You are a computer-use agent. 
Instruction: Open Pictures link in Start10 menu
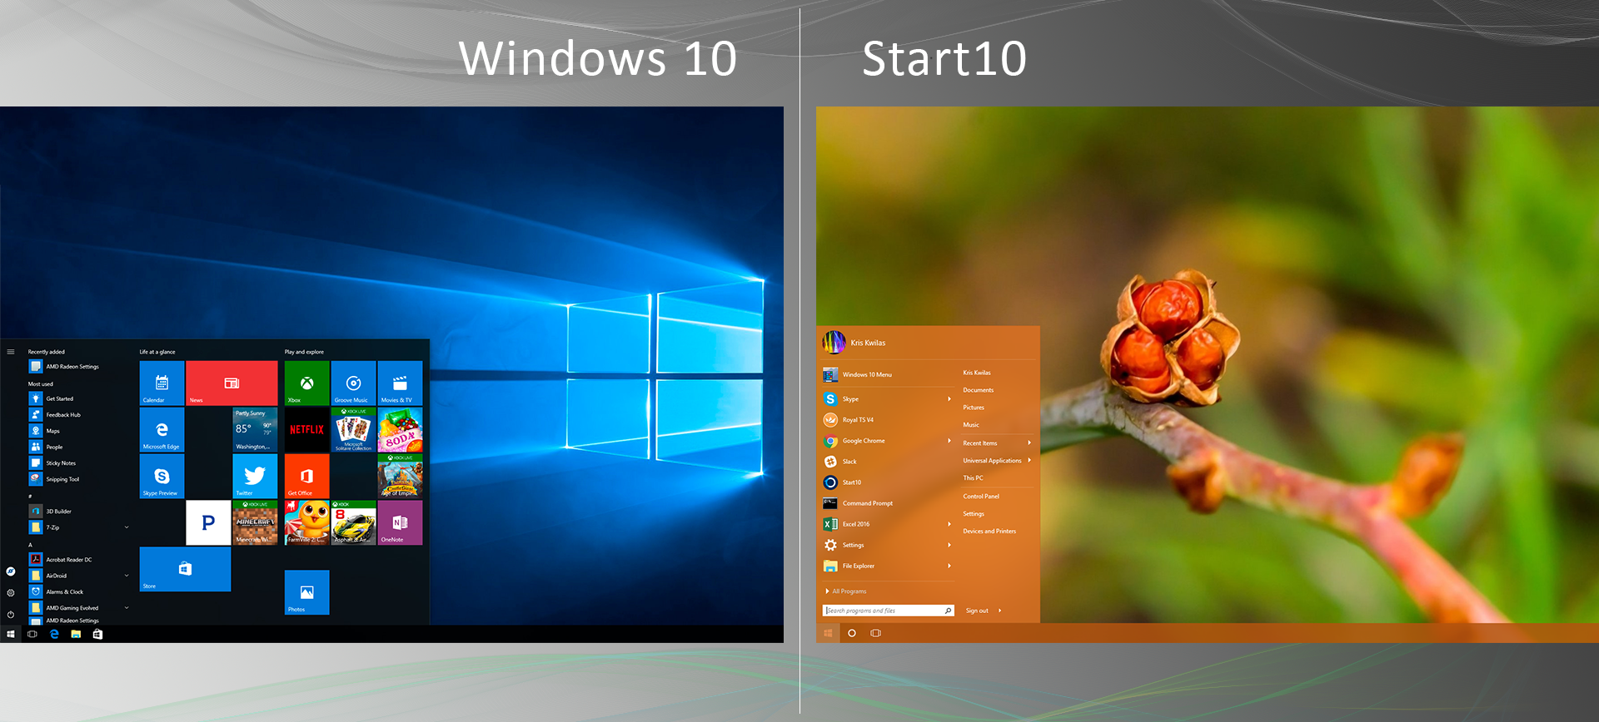974,408
